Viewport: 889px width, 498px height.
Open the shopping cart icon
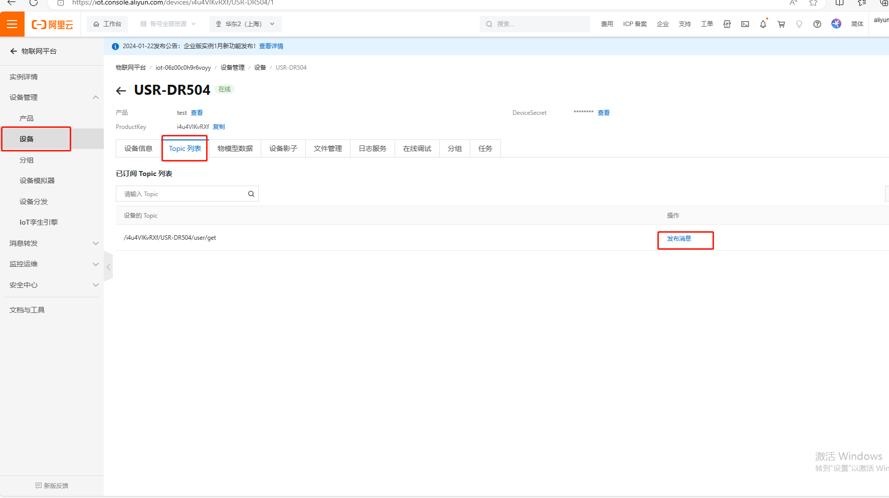(x=781, y=24)
